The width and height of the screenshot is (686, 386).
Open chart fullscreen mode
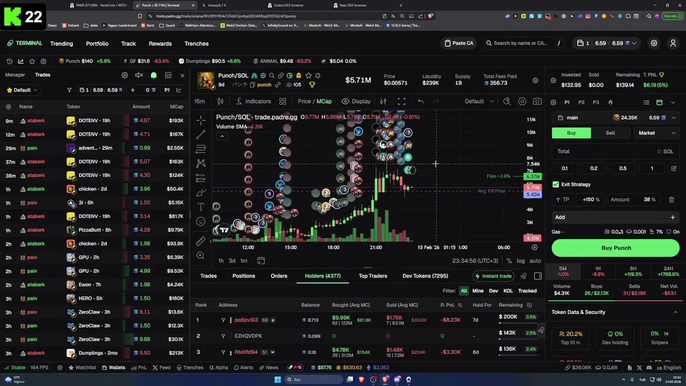tap(401, 101)
